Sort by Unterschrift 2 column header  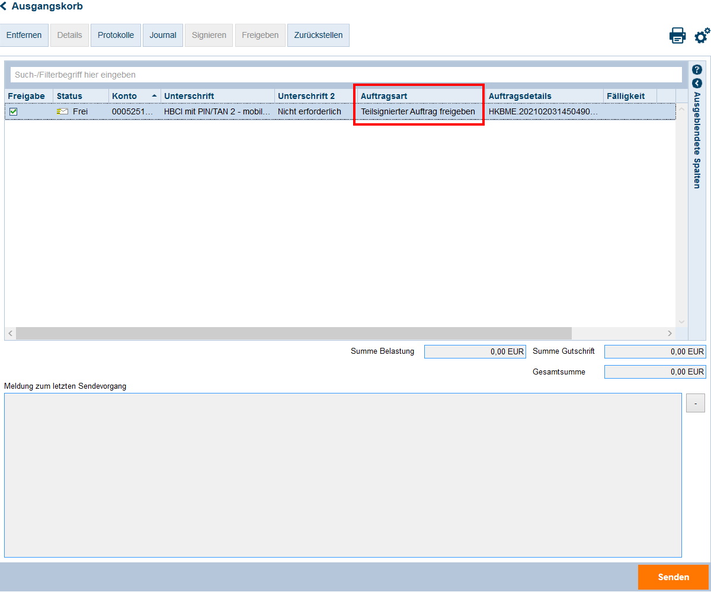[316, 96]
